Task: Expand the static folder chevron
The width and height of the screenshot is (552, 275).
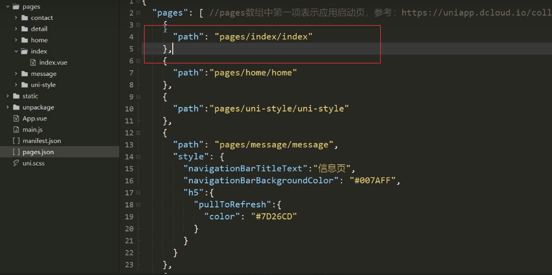Action: [8, 96]
